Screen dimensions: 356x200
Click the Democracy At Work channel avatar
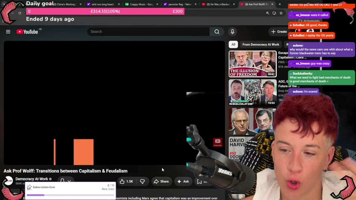tap(8, 181)
